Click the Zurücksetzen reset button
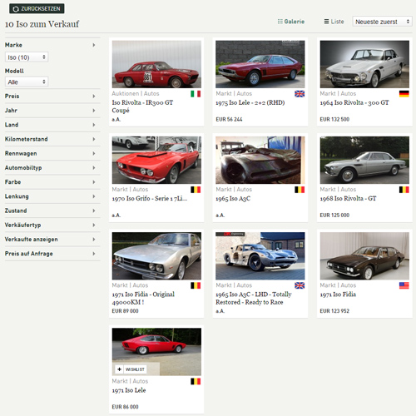The width and height of the screenshot is (416, 416). [37, 8]
